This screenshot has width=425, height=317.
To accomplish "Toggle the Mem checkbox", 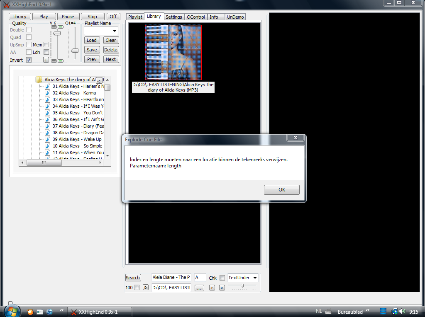I will 46,45.
